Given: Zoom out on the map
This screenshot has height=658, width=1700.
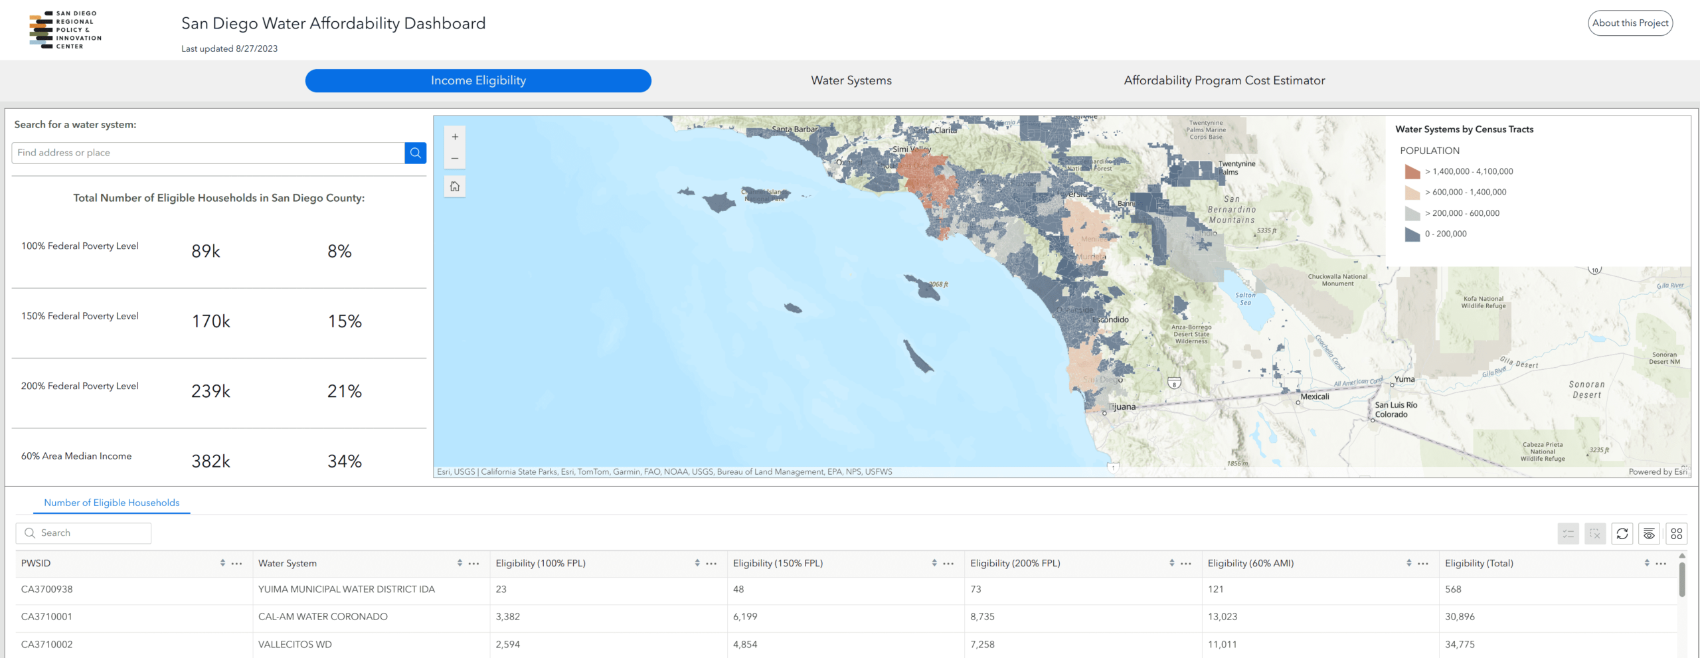Looking at the screenshot, I should coord(455,158).
